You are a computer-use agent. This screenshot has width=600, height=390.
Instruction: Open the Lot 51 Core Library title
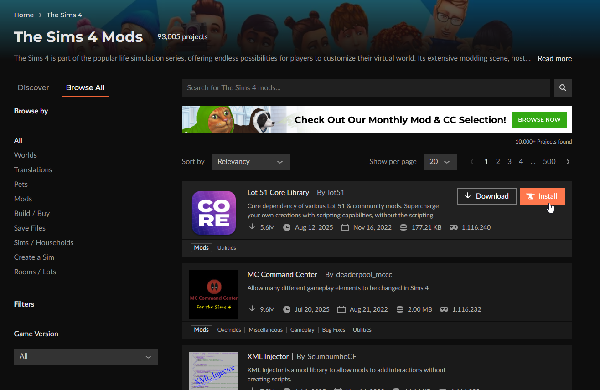point(278,192)
